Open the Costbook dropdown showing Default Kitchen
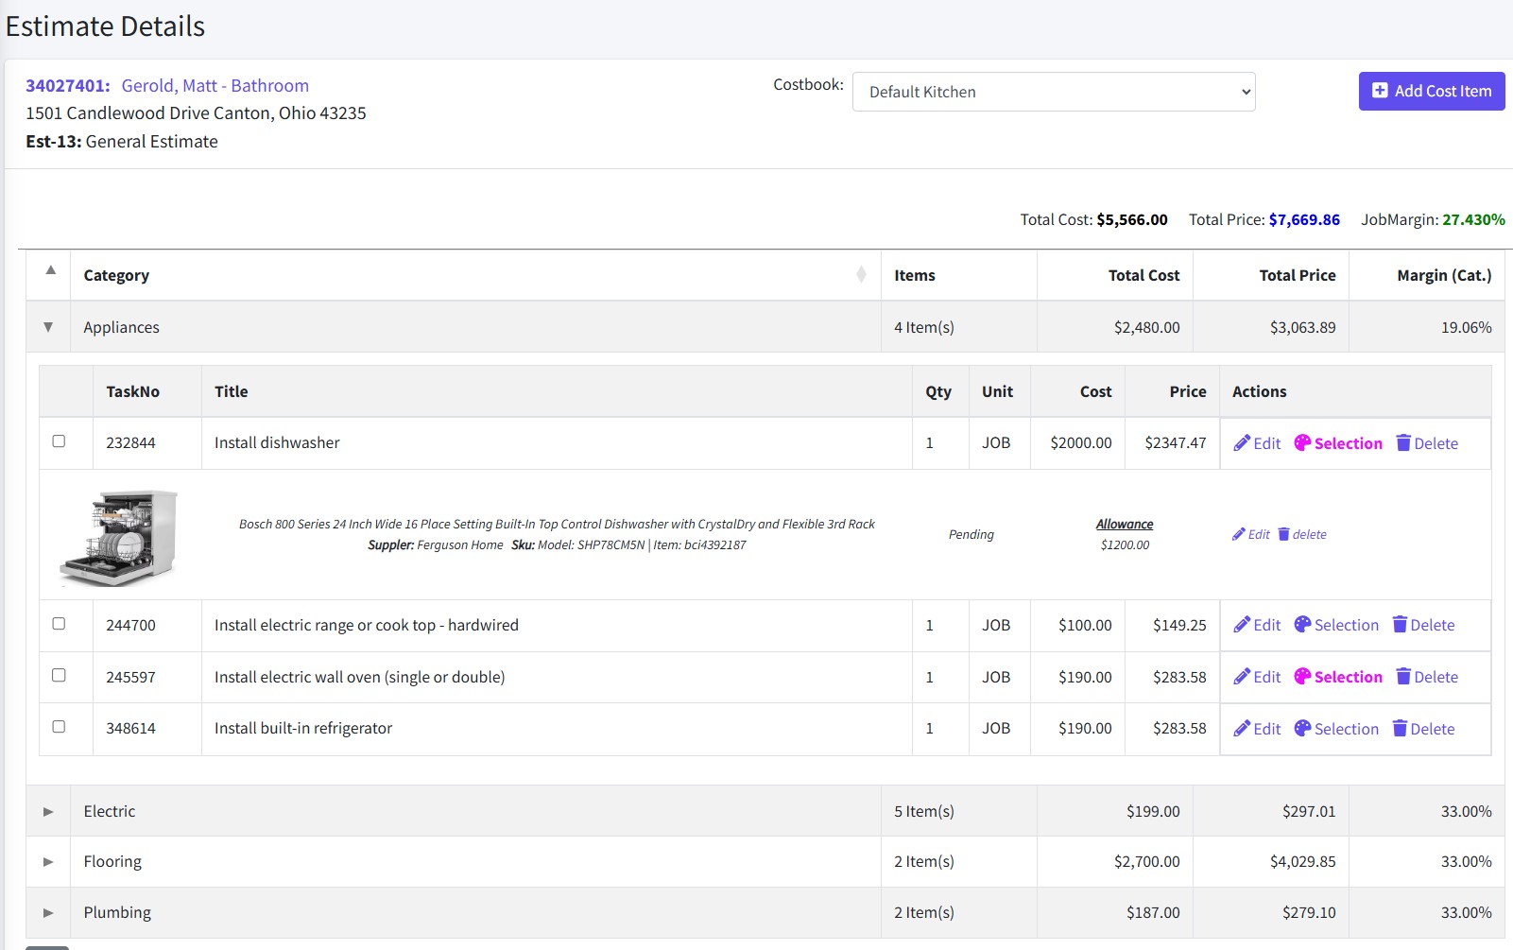This screenshot has width=1513, height=950. [x=1053, y=92]
